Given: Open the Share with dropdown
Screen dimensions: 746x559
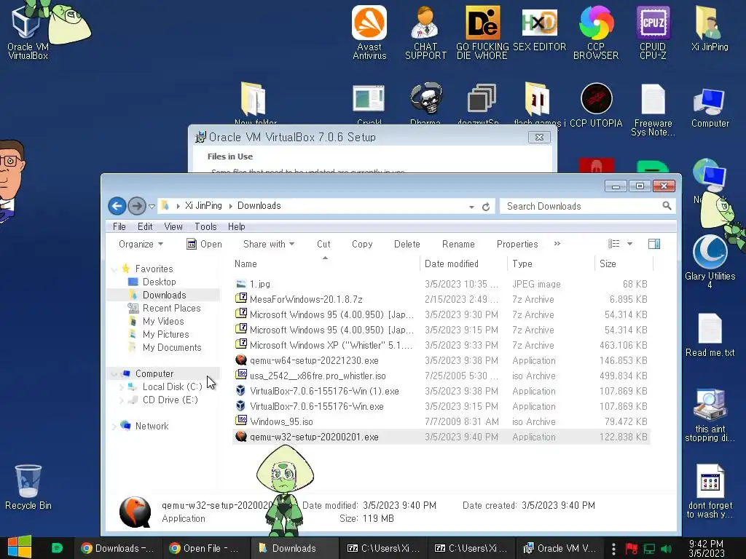Looking at the screenshot, I should [x=269, y=244].
